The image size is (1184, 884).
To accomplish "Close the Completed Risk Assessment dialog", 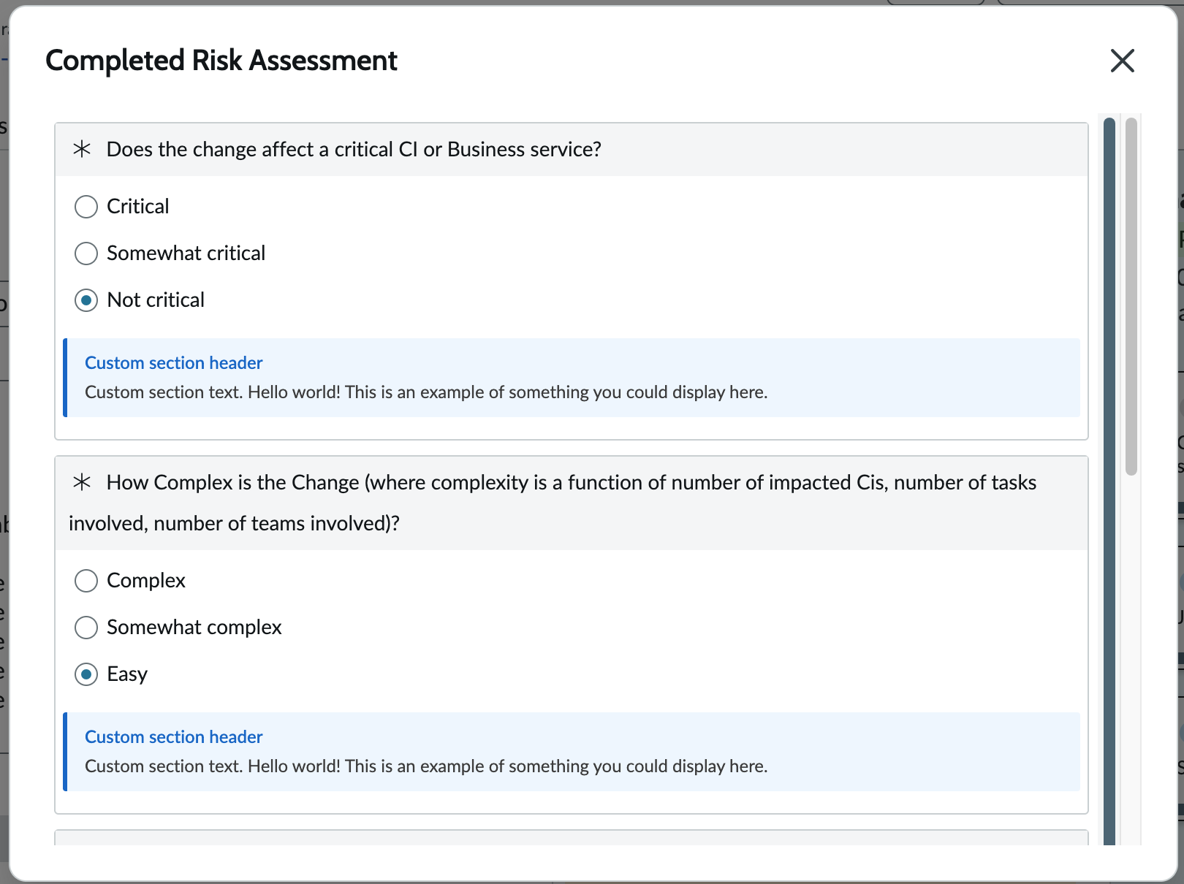I will pos(1122,61).
